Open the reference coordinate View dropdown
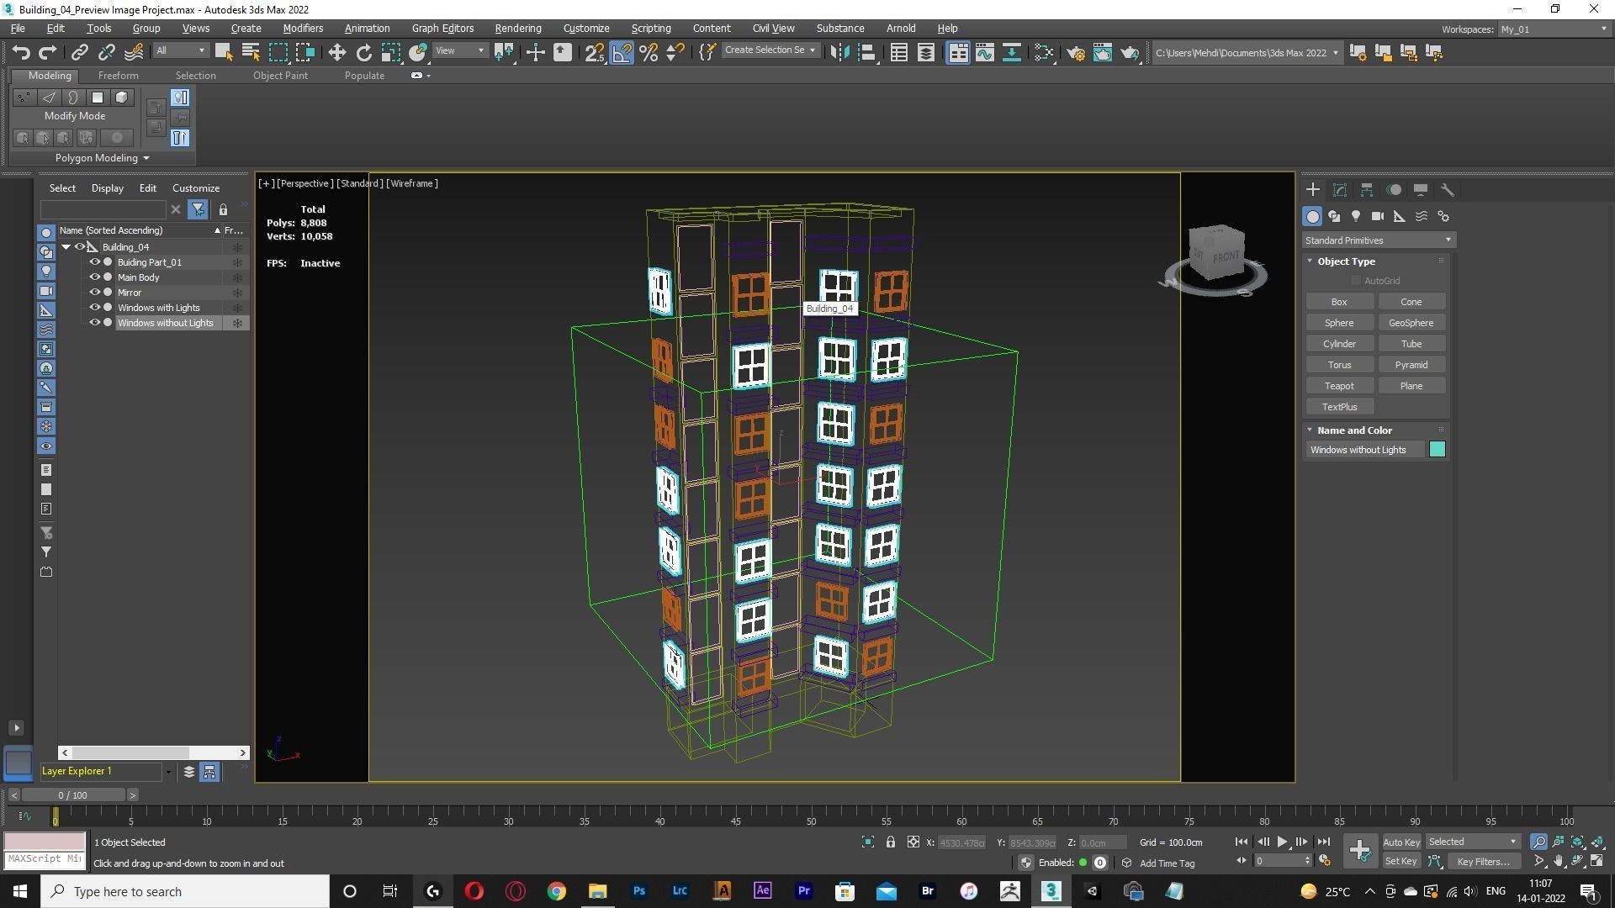The width and height of the screenshot is (1615, 908). (x=459, y=51)
